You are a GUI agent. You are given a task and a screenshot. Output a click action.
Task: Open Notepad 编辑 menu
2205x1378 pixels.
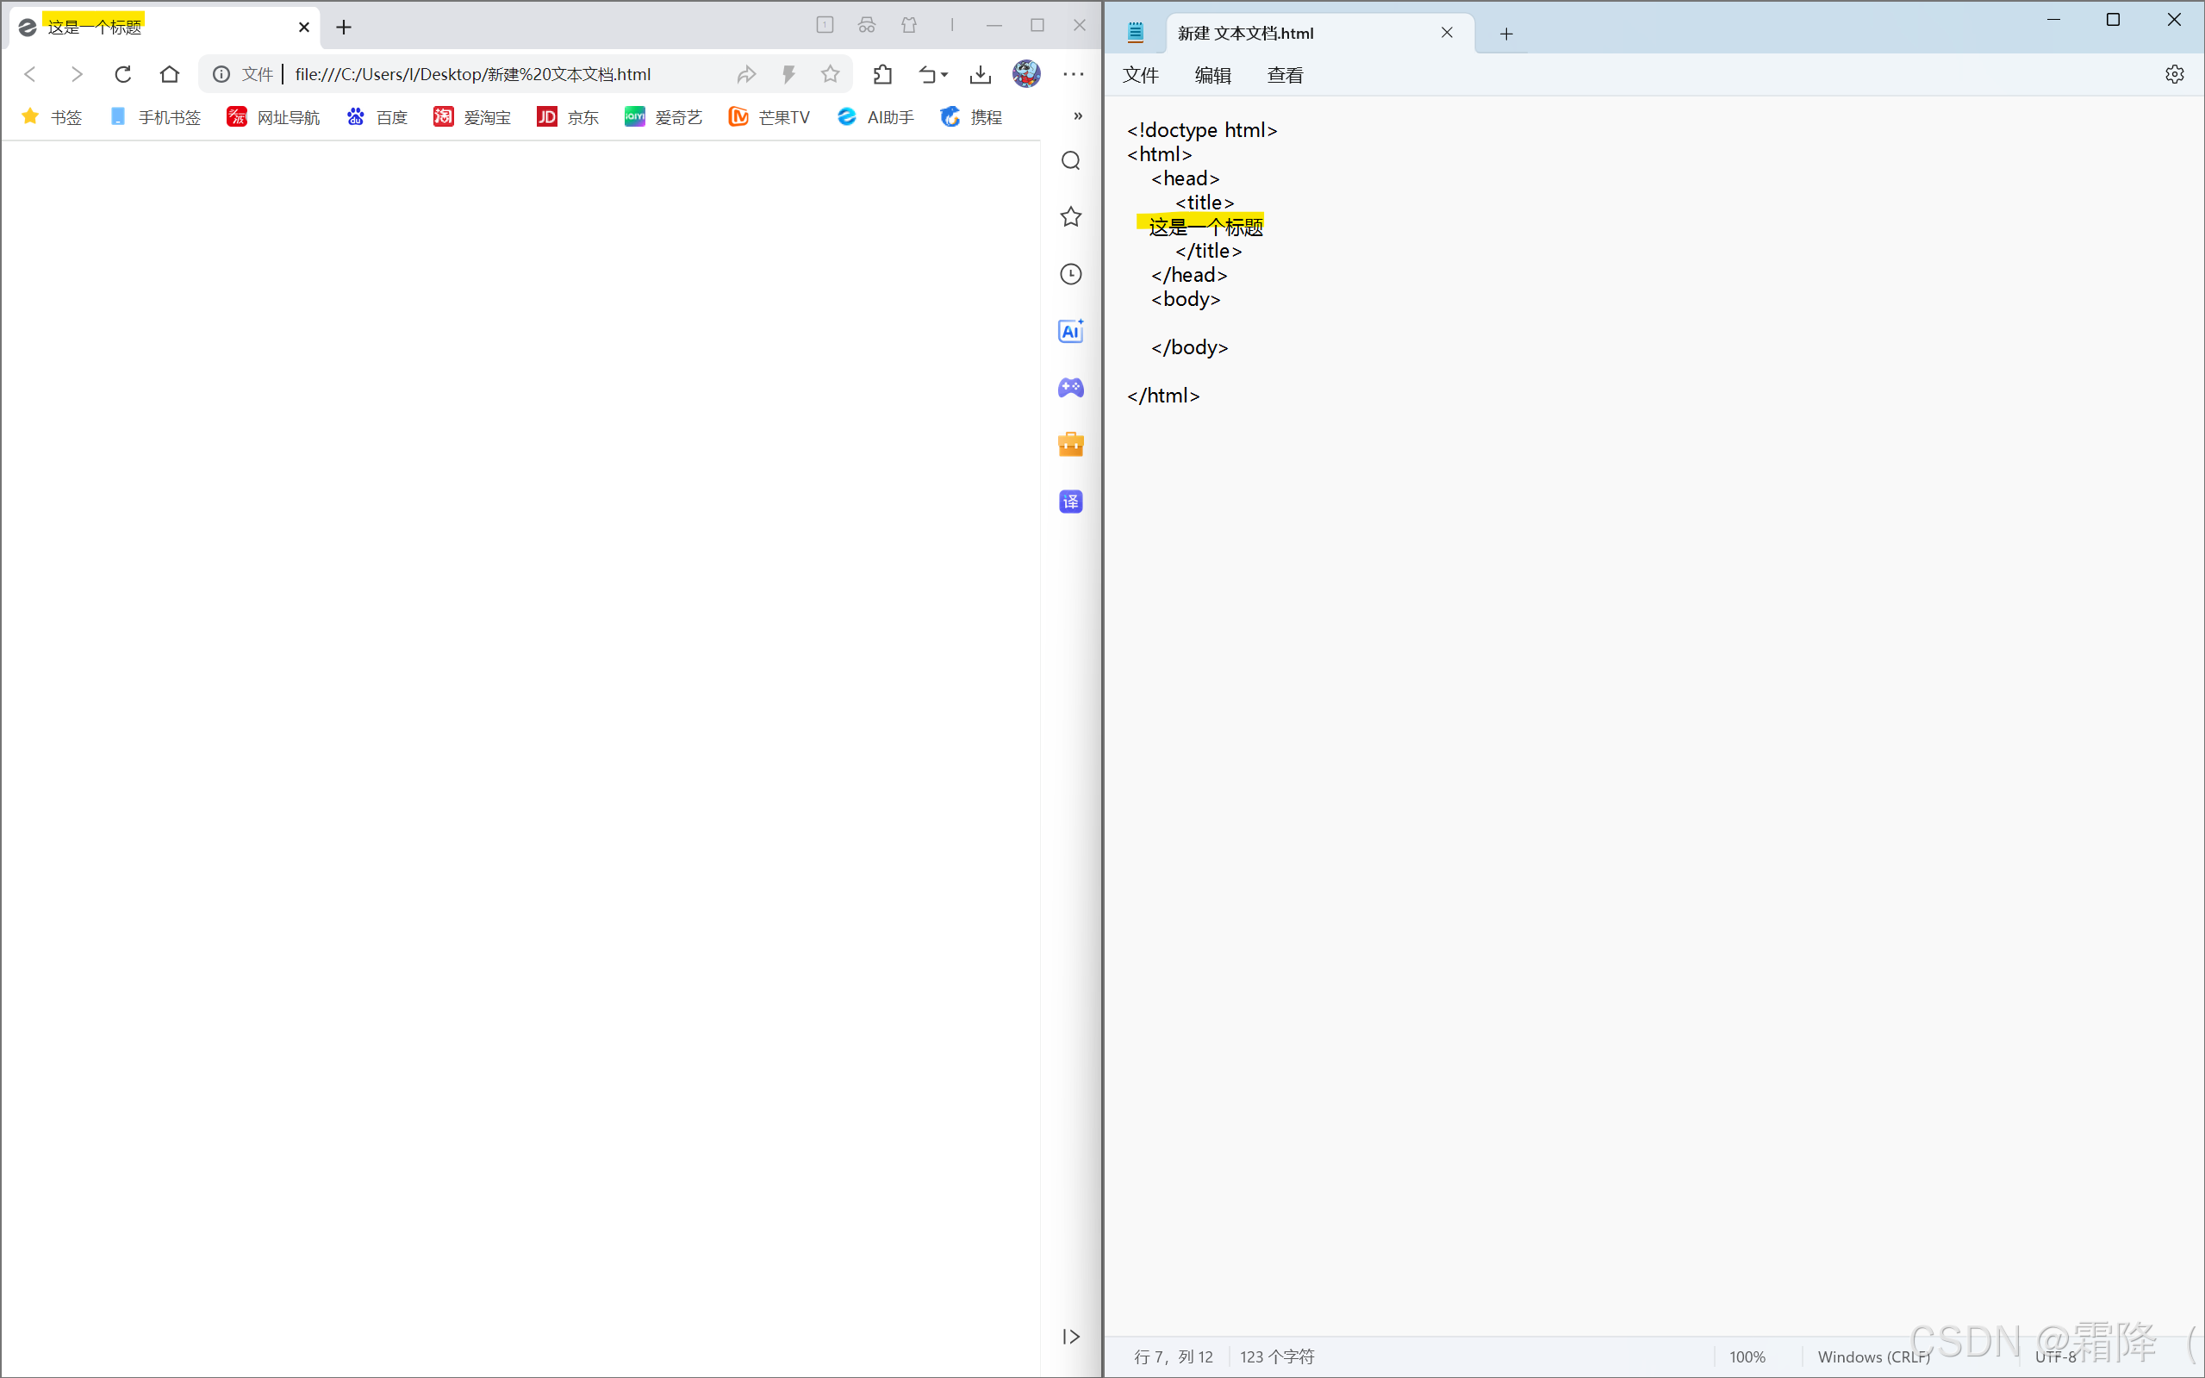click(x=1212, y=76)
